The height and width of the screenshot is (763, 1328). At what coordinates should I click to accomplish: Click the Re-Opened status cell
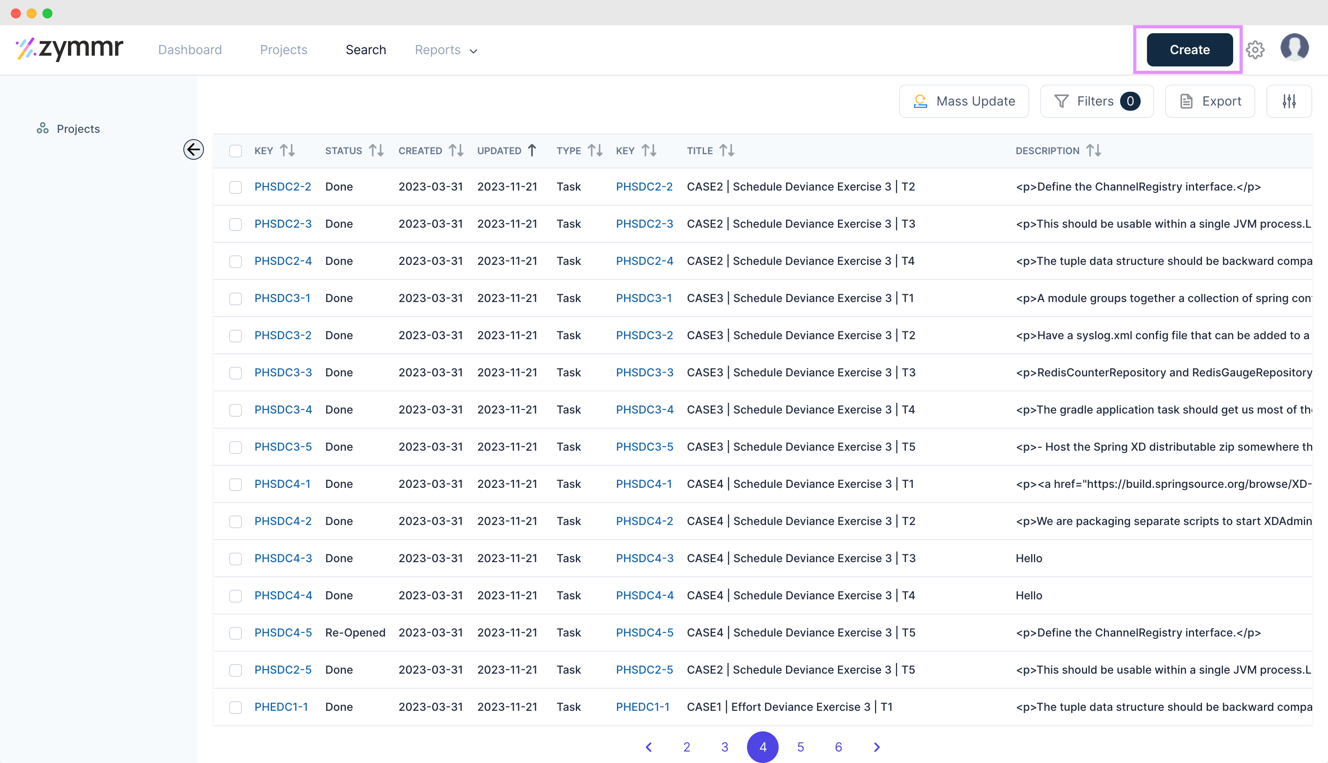pyautogui.click(x=355, y=633)
